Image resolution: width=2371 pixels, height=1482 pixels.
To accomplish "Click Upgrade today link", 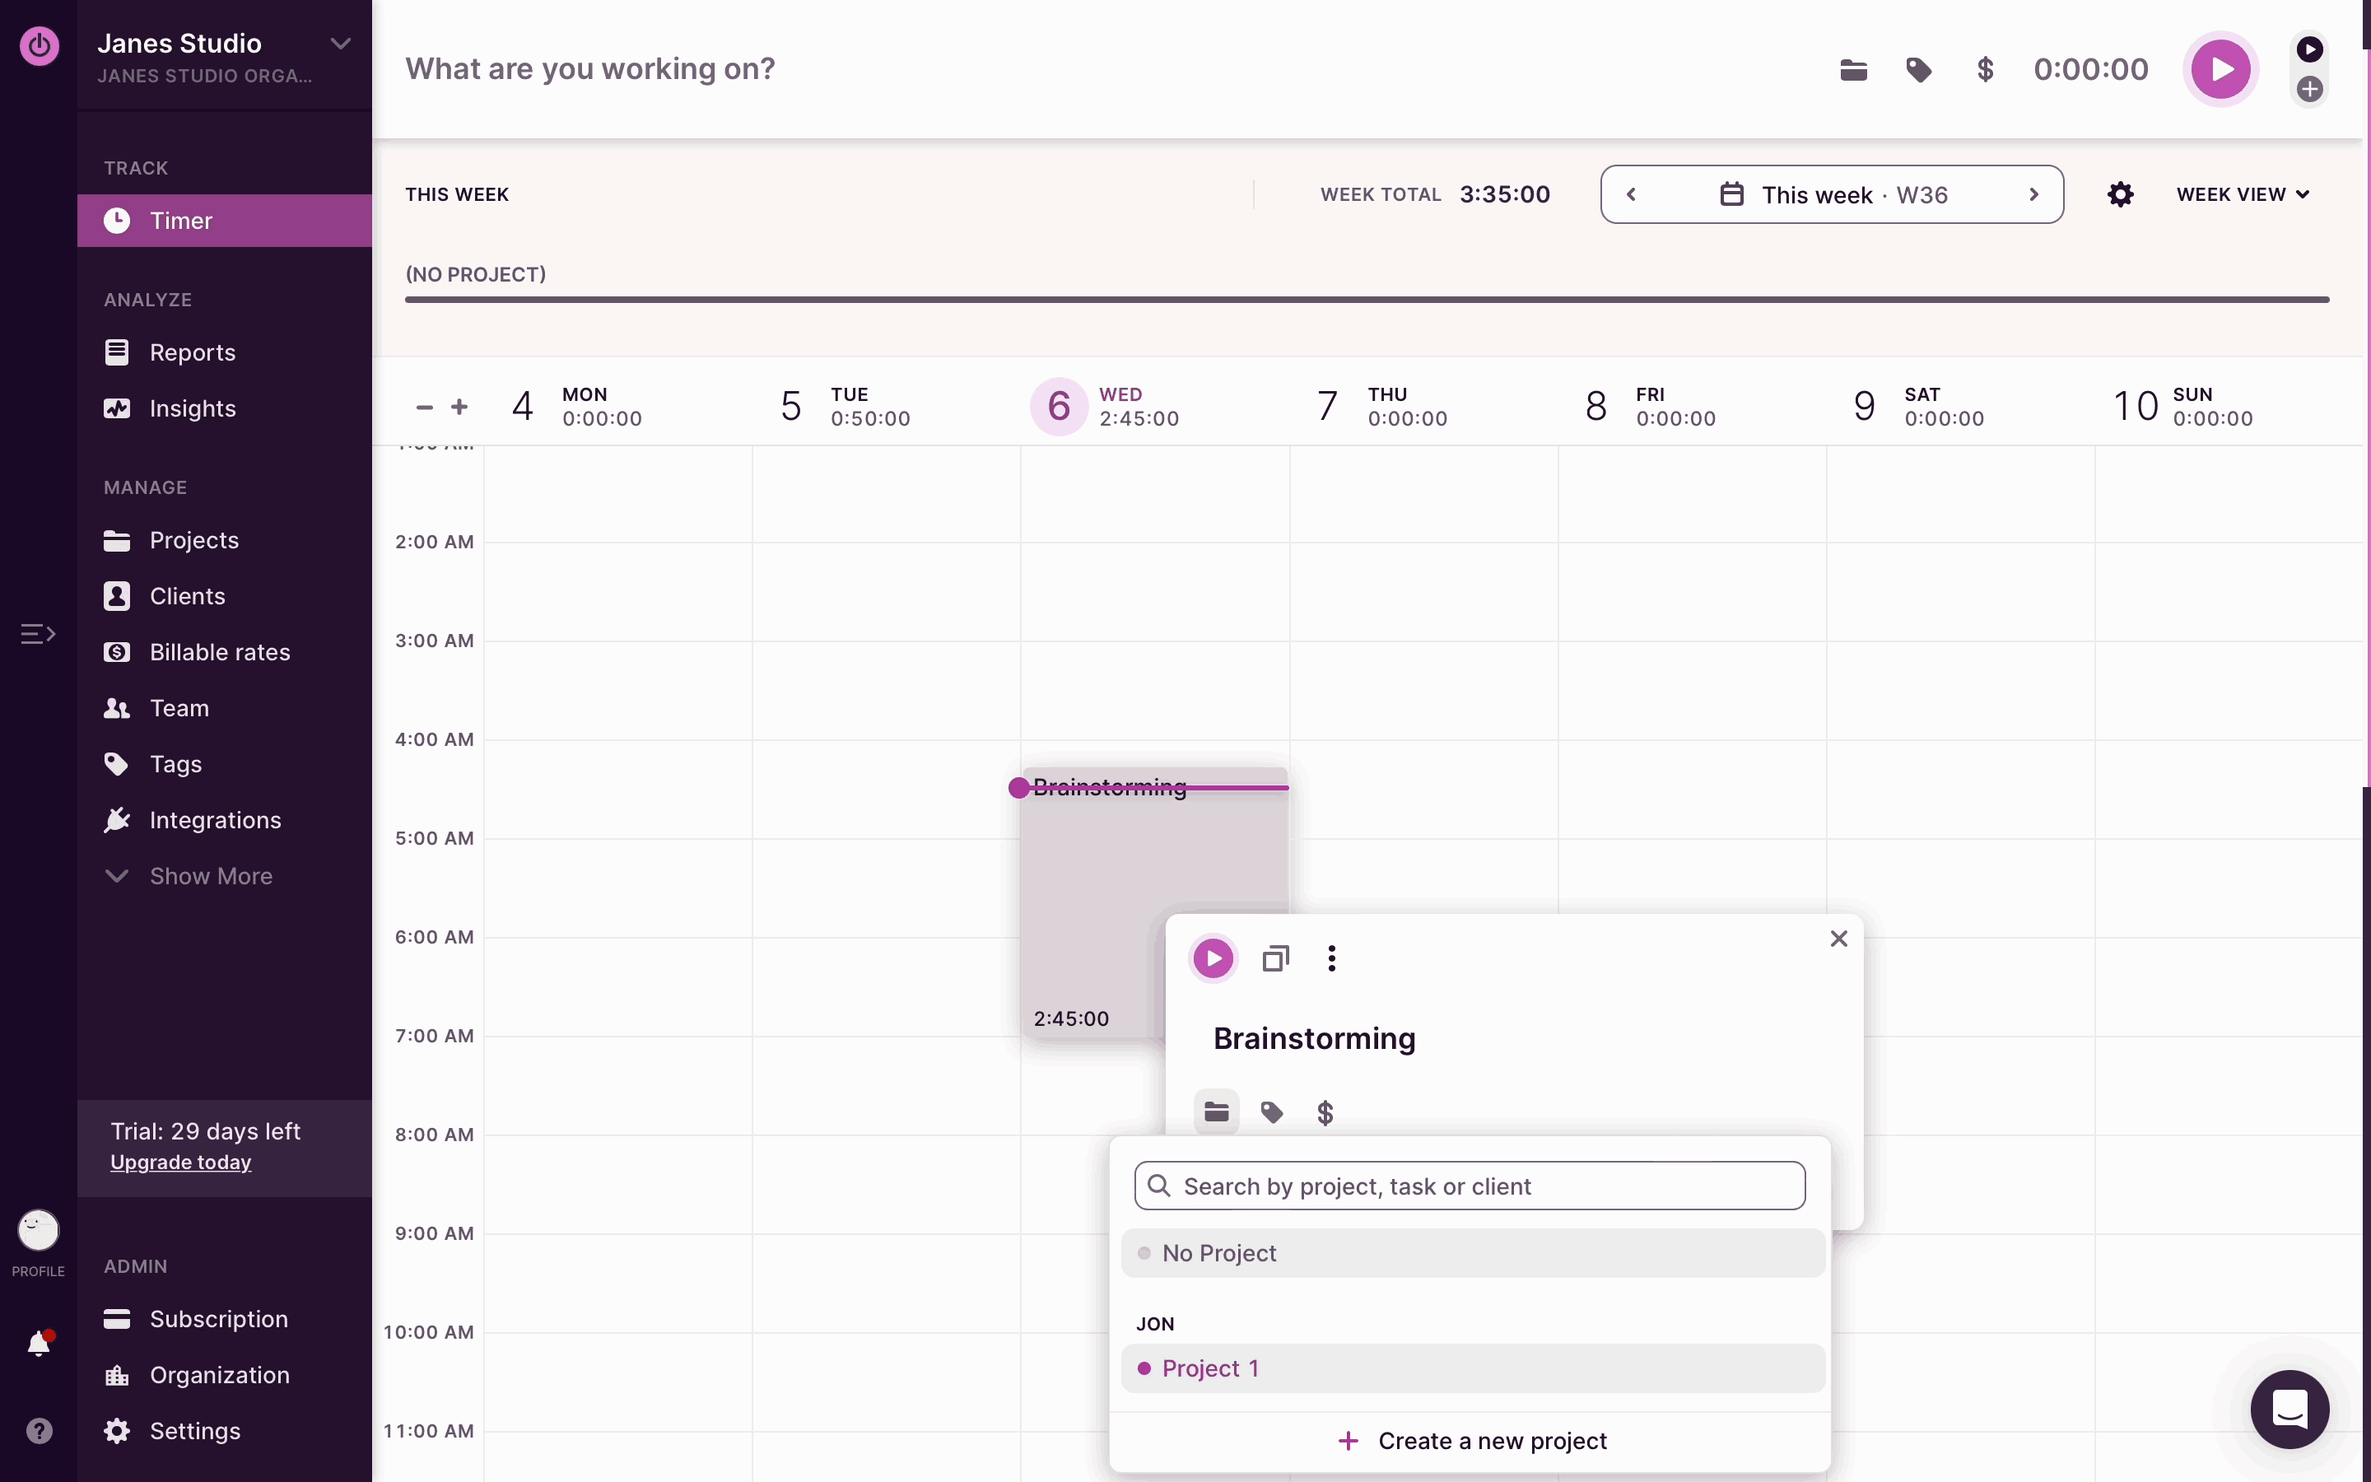I will coord(181,1163).
